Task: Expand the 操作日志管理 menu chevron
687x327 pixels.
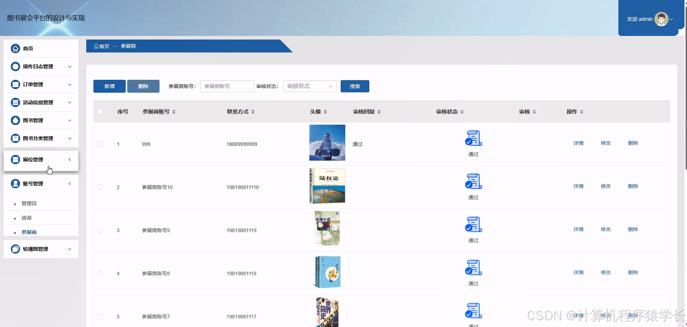Action: coord(69,66)
